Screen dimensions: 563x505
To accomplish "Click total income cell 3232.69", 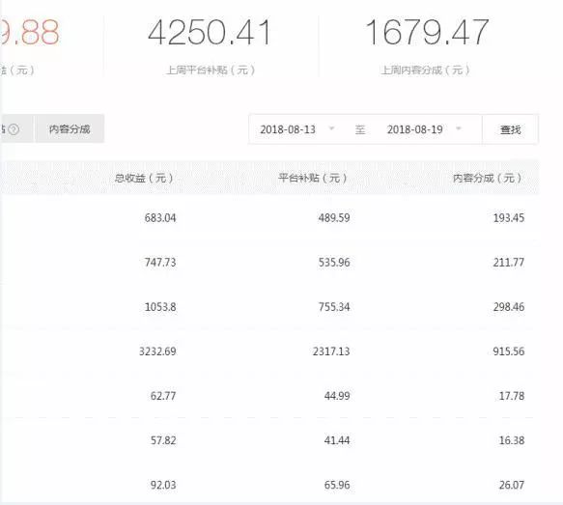I will coord(157,351).
